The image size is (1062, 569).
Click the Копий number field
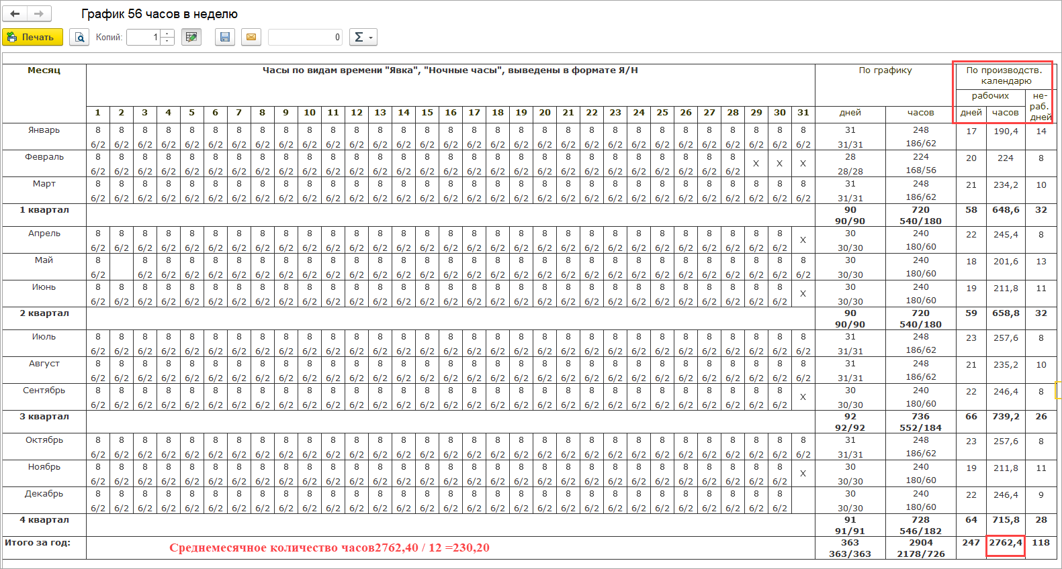(142, 37)
